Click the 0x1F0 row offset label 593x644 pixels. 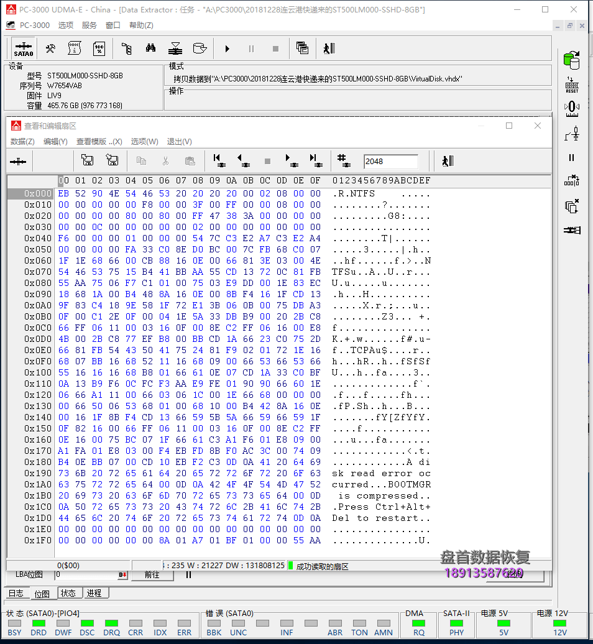click(38, 541)
